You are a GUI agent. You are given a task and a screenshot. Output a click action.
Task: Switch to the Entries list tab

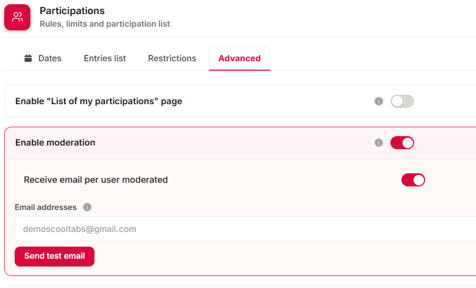click(105, 58)
